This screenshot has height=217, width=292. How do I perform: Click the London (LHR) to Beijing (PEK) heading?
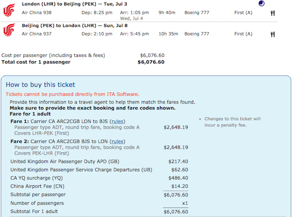coord(75,4)
